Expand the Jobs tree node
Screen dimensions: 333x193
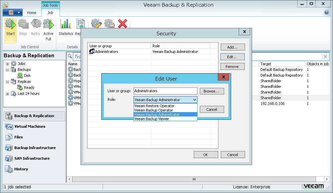(x=7, y=64)
